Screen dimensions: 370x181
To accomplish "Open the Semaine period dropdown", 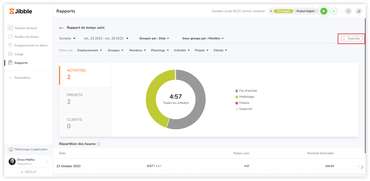I will [x=67, y=38].
